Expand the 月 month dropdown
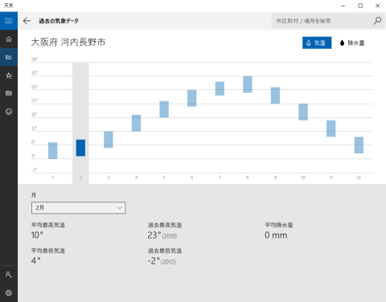 (x=78, y=208)
